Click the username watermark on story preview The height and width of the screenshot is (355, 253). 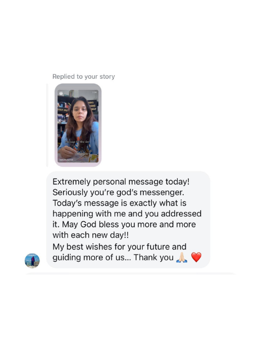pyautogui.click(x=66, y=160)
